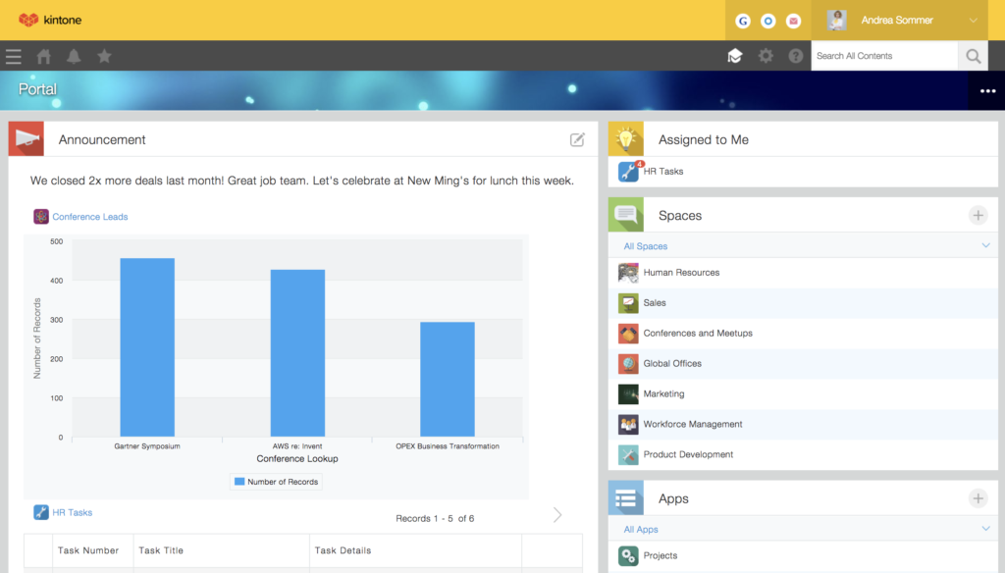Viewport: 1005px width, 573px height.
Task: Open the Andrea Sommer account dropdown
Action: 896,20
